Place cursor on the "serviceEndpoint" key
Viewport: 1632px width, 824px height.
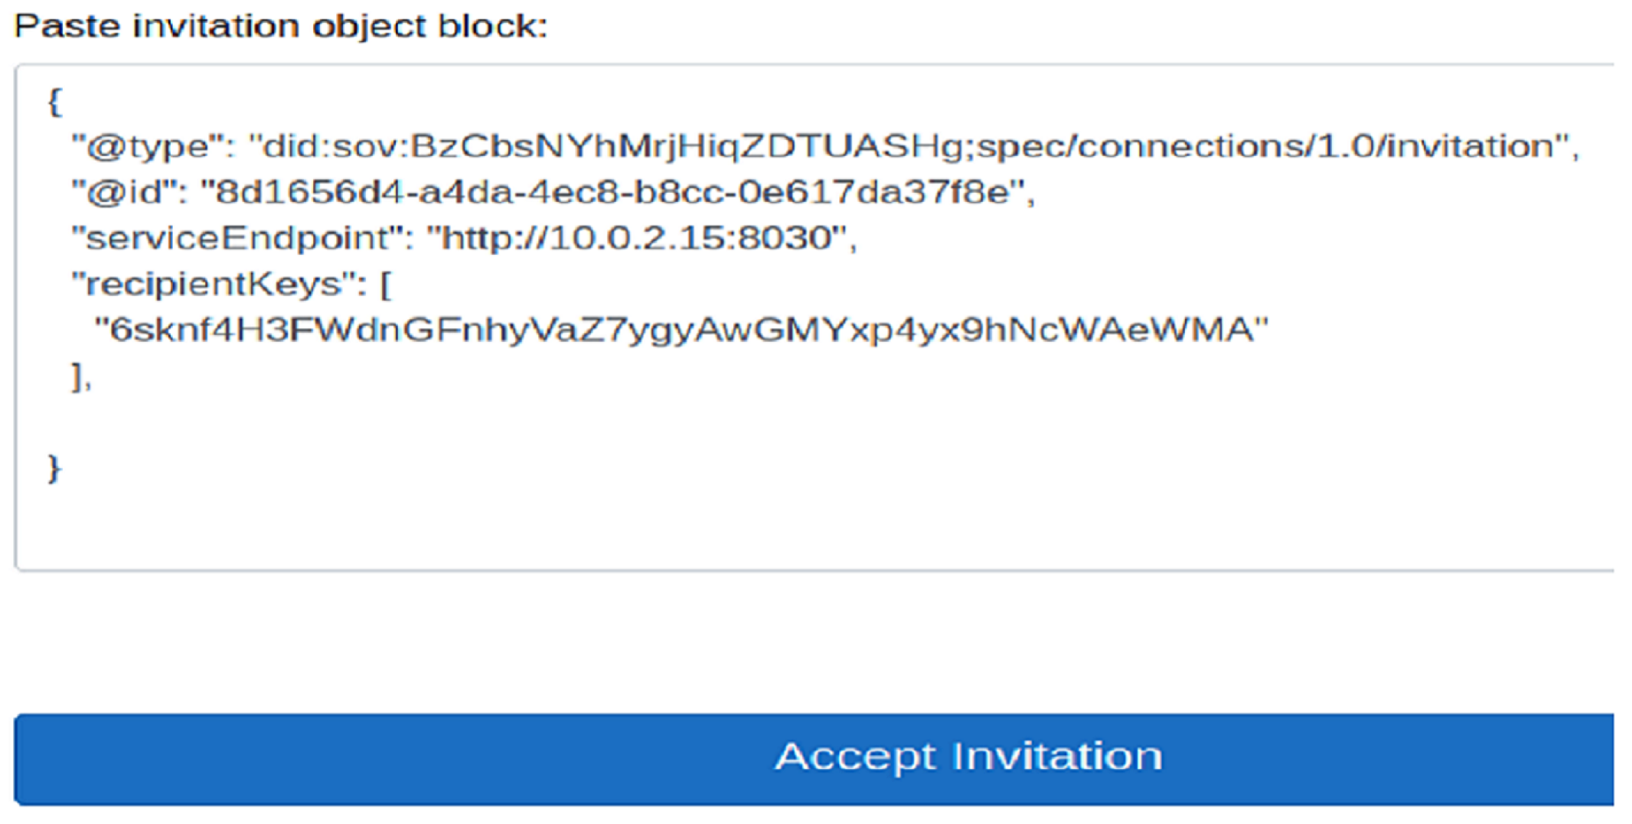click(x=237, y=238)
